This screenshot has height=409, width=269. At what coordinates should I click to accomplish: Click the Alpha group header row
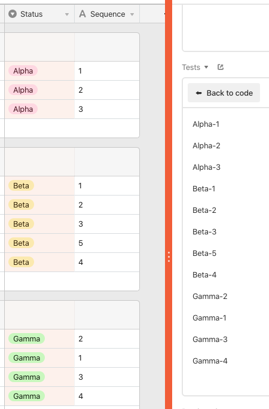72,47
